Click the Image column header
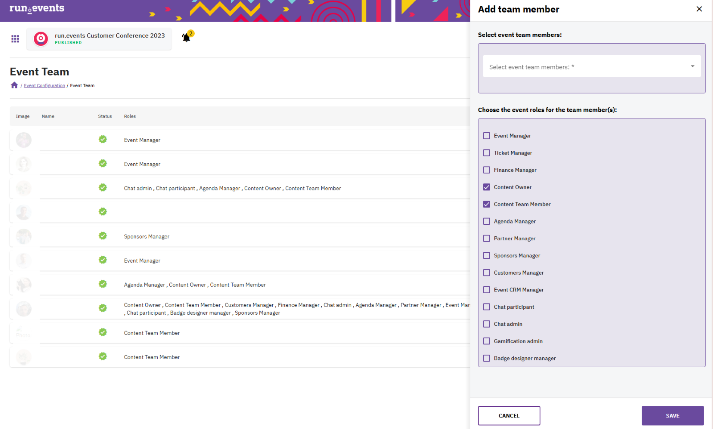713x429 pixels. [x=23, y=116]
